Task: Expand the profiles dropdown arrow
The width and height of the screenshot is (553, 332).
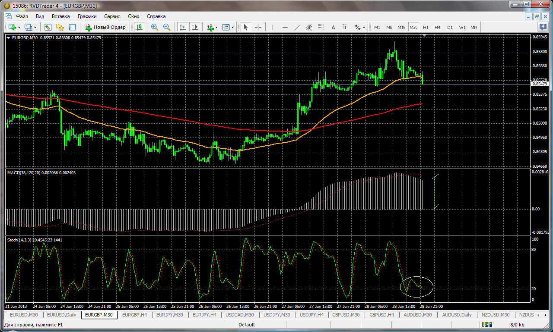Action: click(35, 27)
